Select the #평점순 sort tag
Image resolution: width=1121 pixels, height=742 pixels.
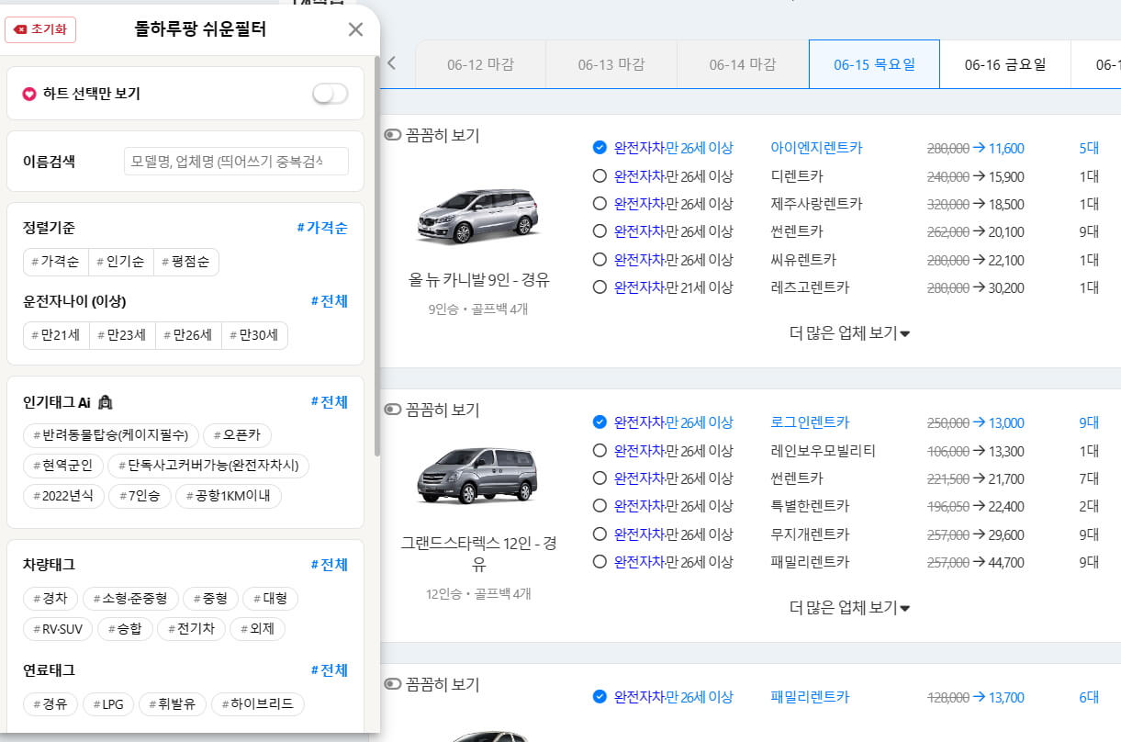coord(186,262)
